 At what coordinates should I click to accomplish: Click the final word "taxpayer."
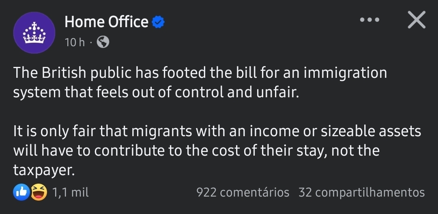[44, 170]
